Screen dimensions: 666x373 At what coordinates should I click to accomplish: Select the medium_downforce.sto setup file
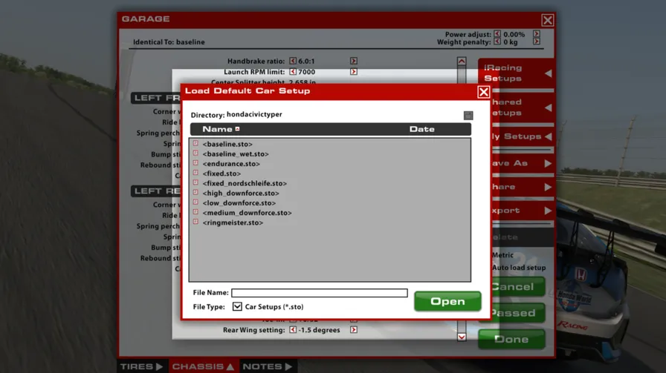(247, 212)
